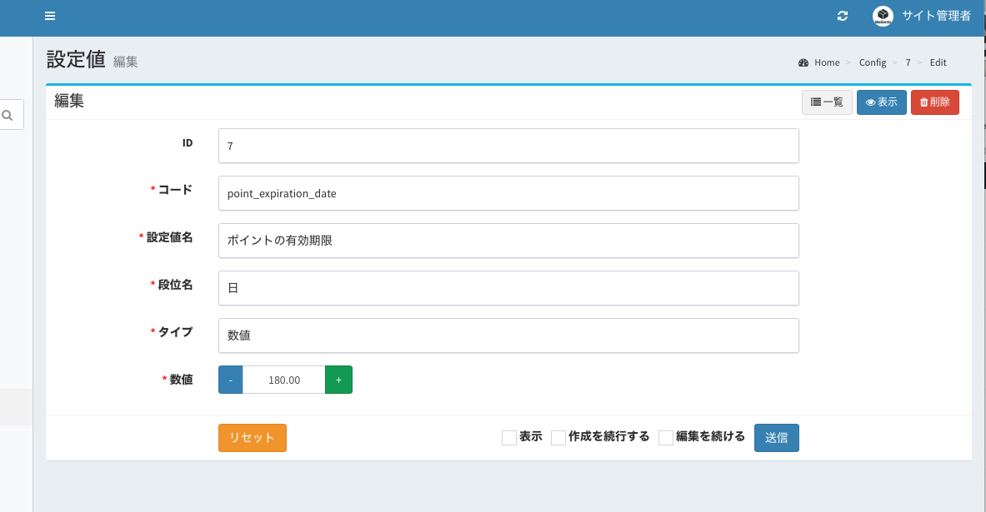Viewport: 986px width, 512px height.
Task: Open the site administrator avatar menu
Action: pos(883,16)
